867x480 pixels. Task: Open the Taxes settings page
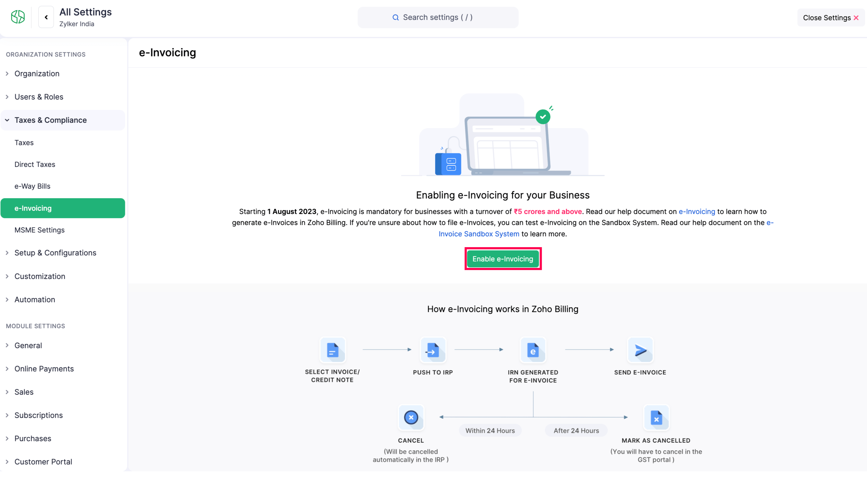point(63,143)
